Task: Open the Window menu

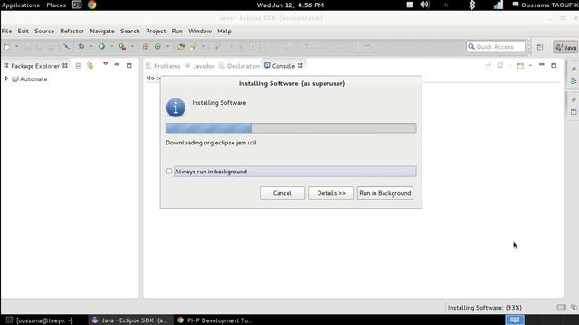Action: pyautogui.click(x=200, y=31)
